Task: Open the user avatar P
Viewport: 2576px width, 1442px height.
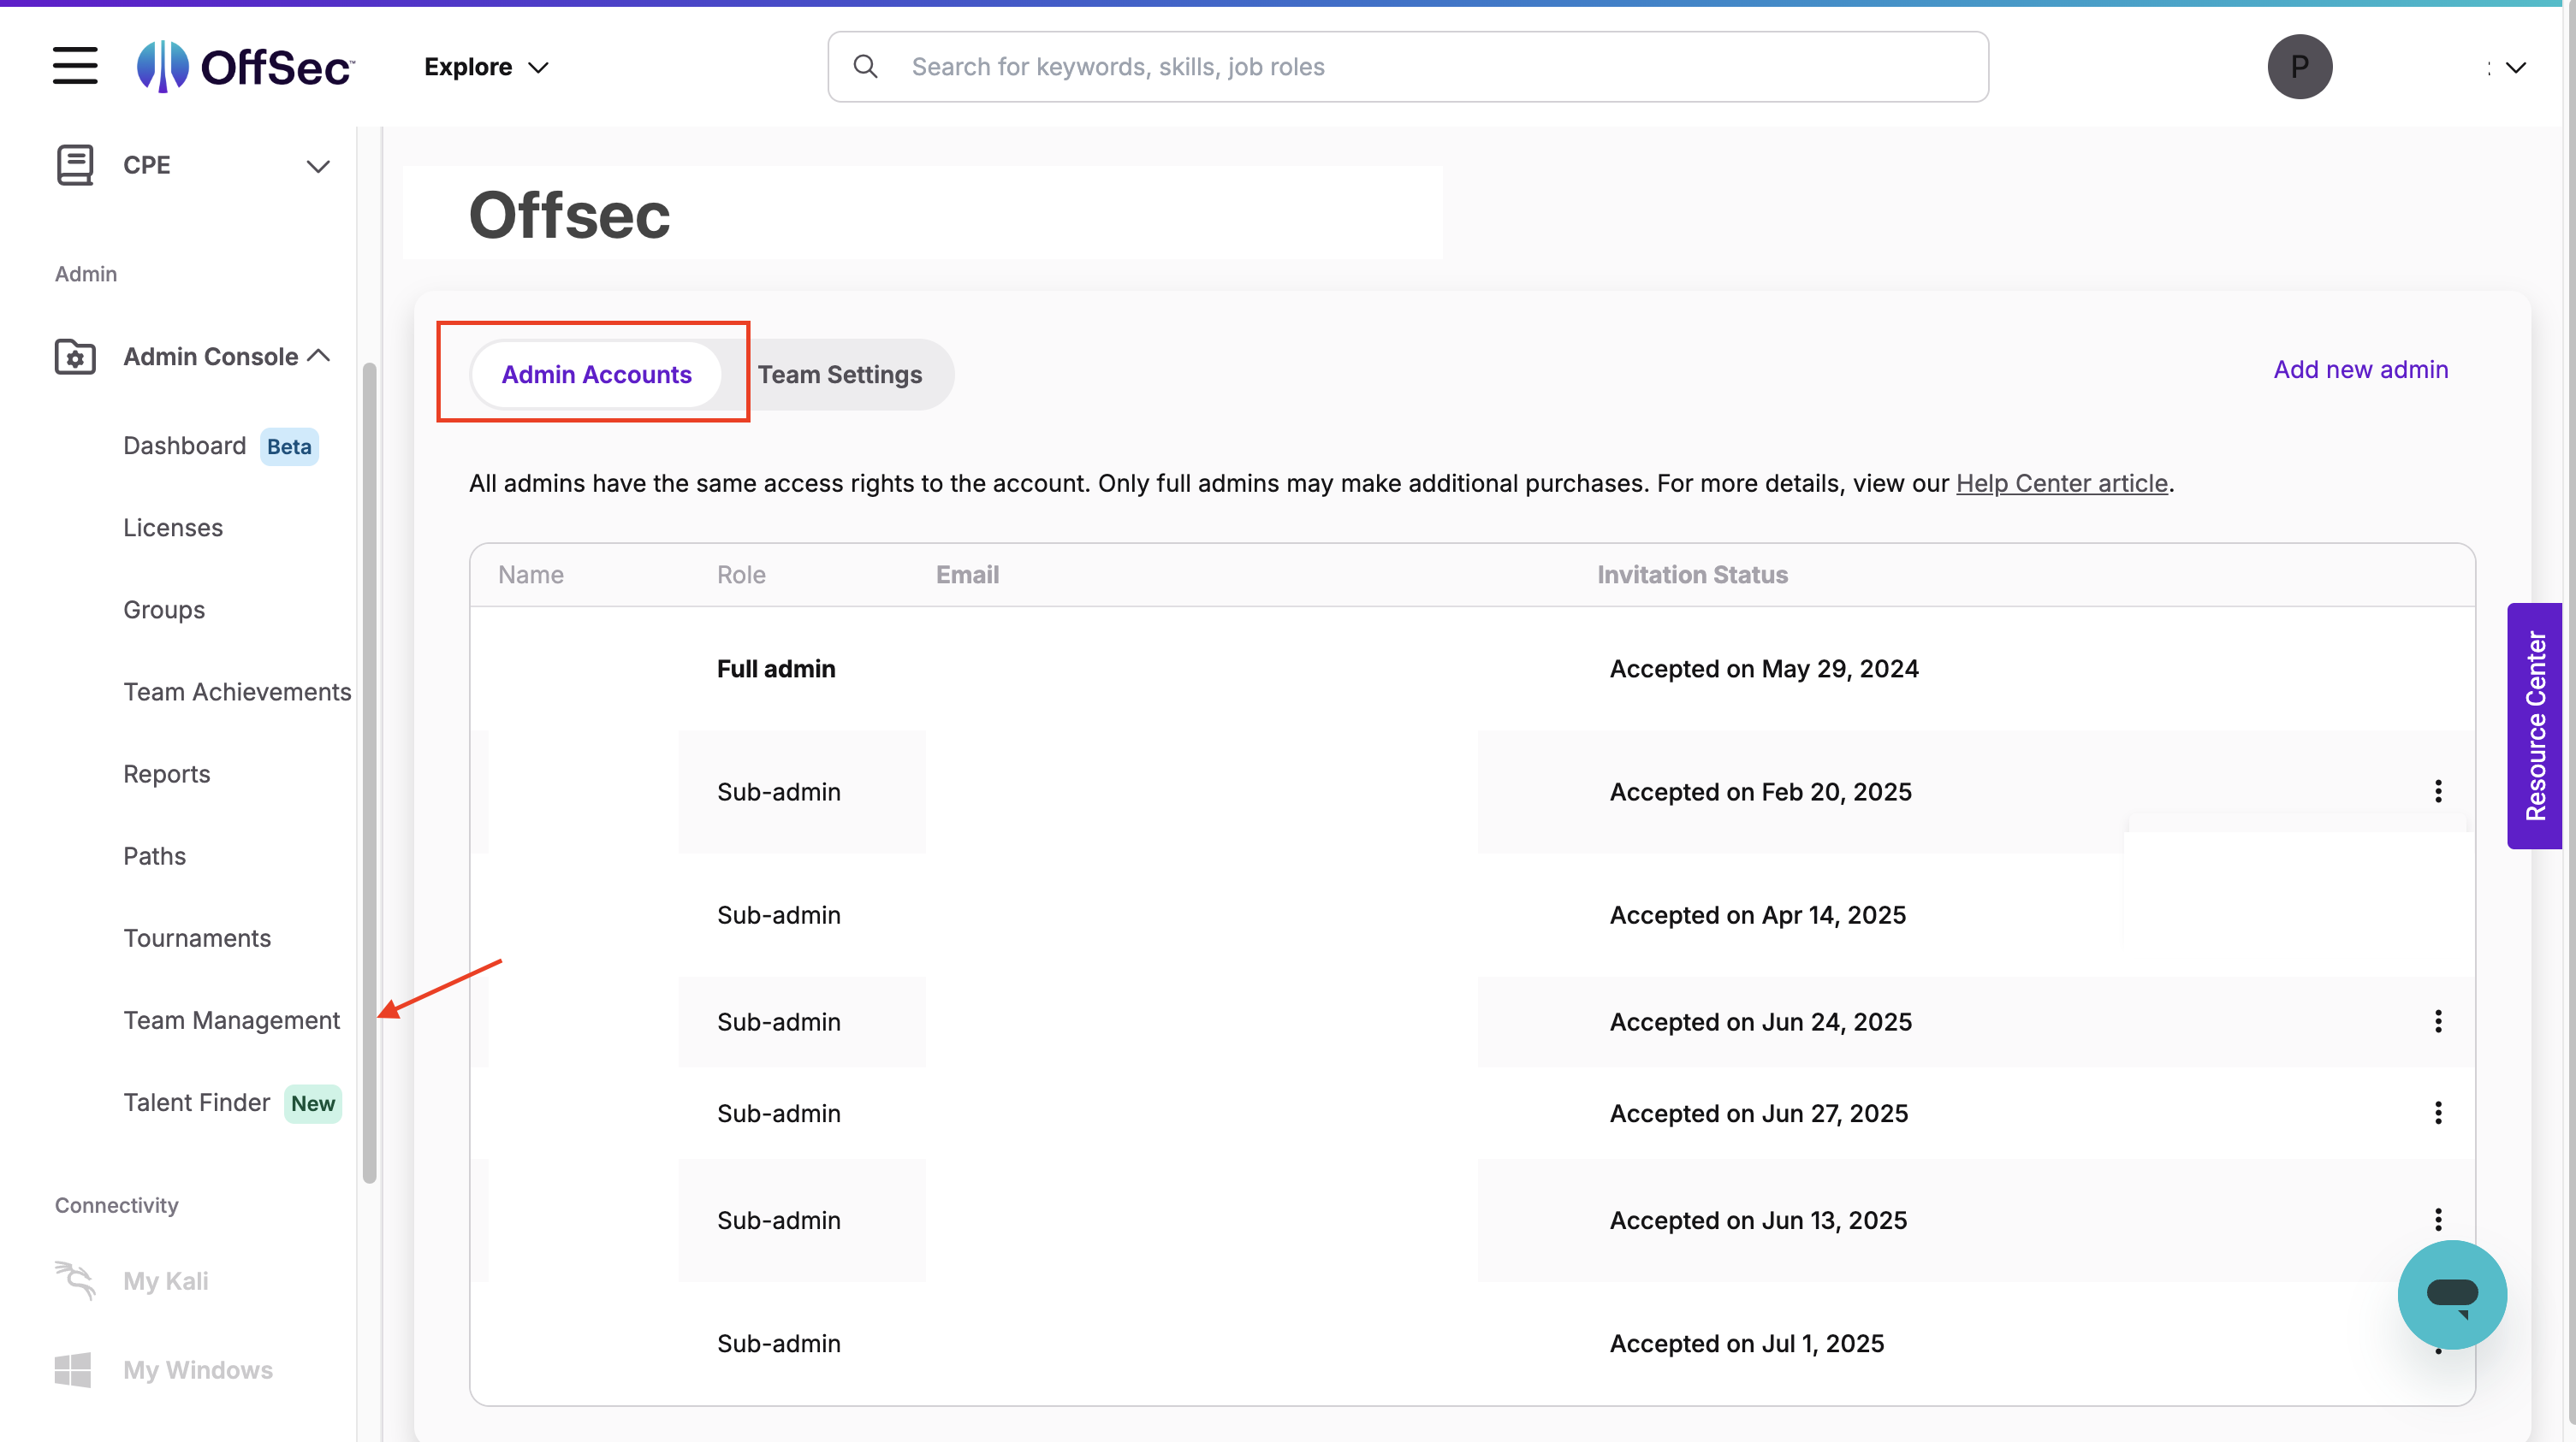Action: pos(2299,67)
